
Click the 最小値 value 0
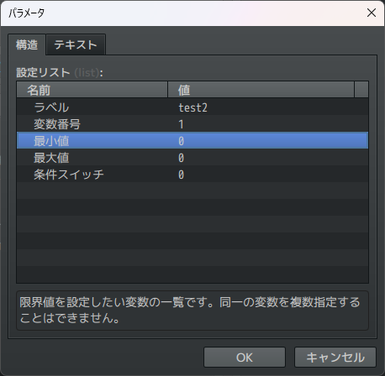click(181, 141)
